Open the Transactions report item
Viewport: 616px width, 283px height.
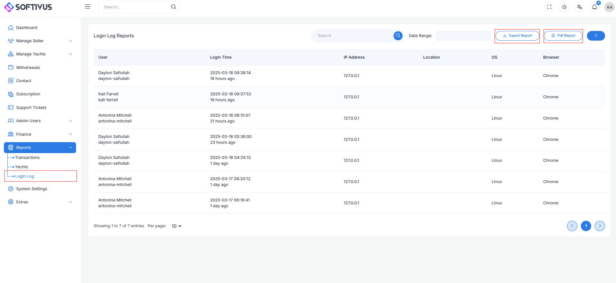tap(27, 158)
